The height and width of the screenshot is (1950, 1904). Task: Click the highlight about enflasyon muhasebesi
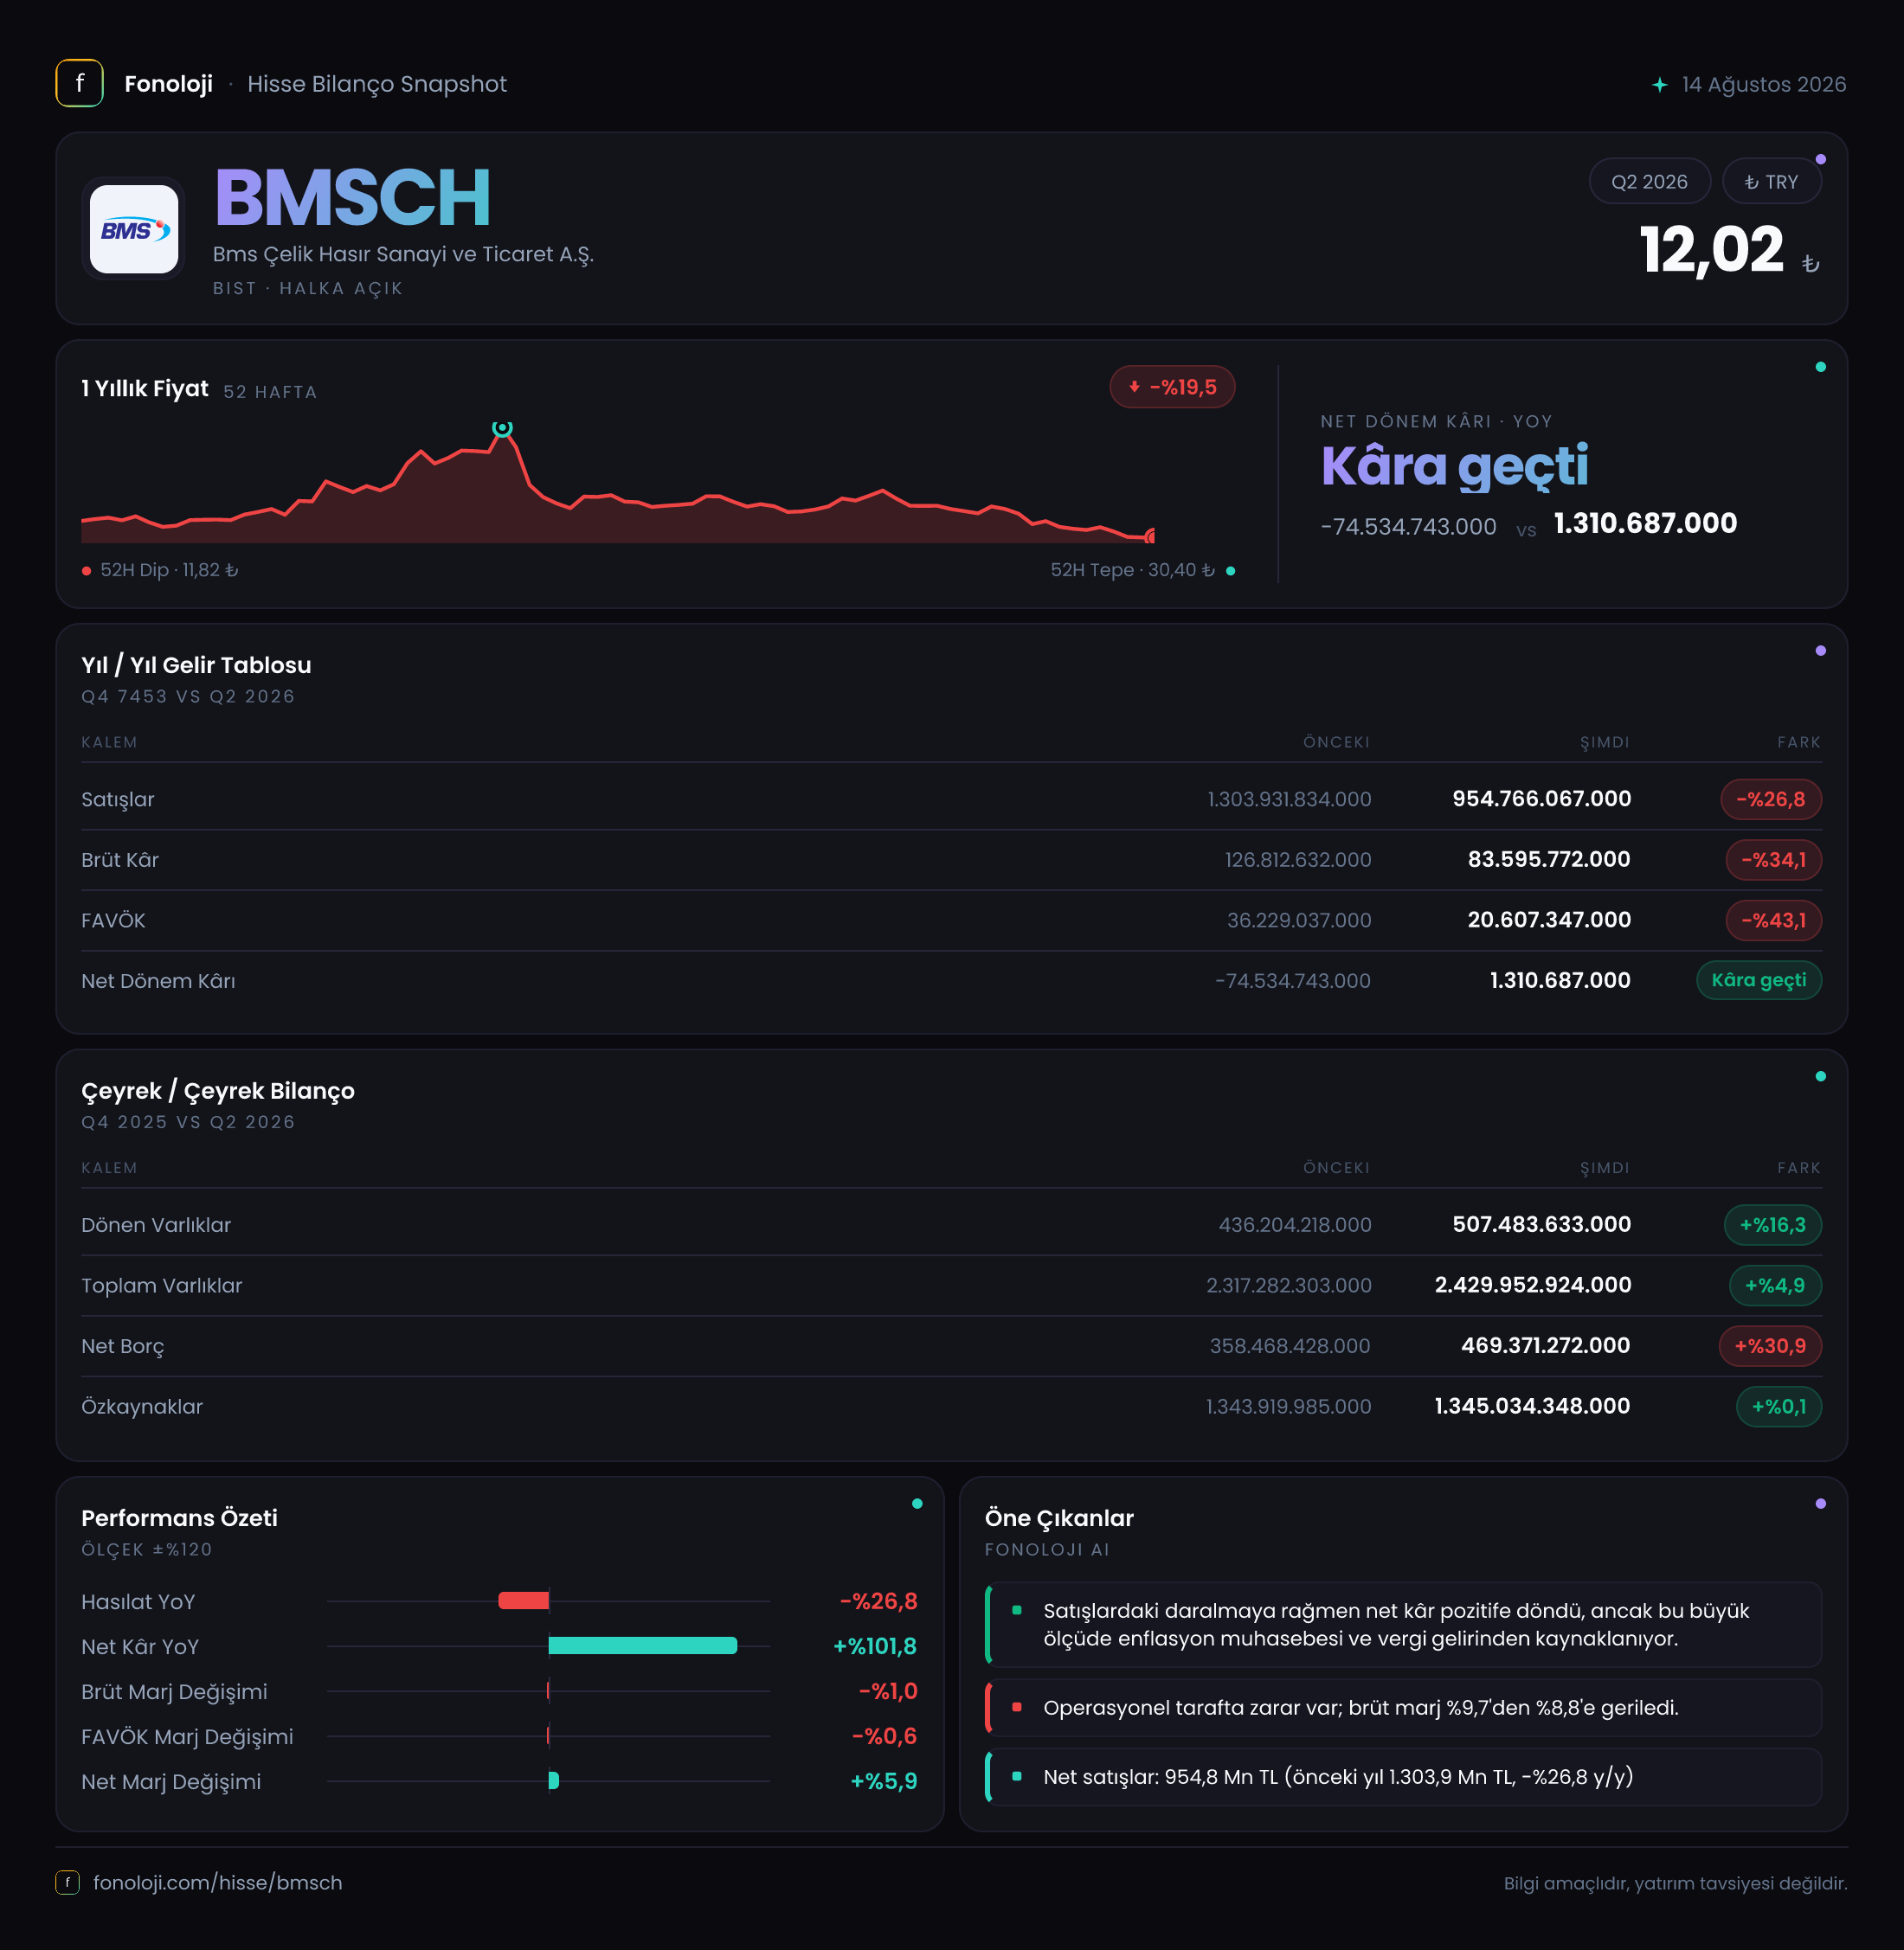1403,1626
